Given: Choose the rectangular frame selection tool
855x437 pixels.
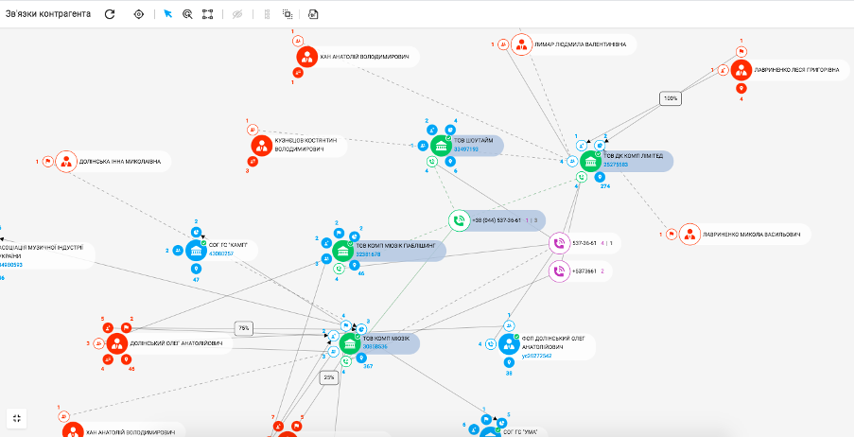Looking at the screenshot, I should (x=207, y=14).
